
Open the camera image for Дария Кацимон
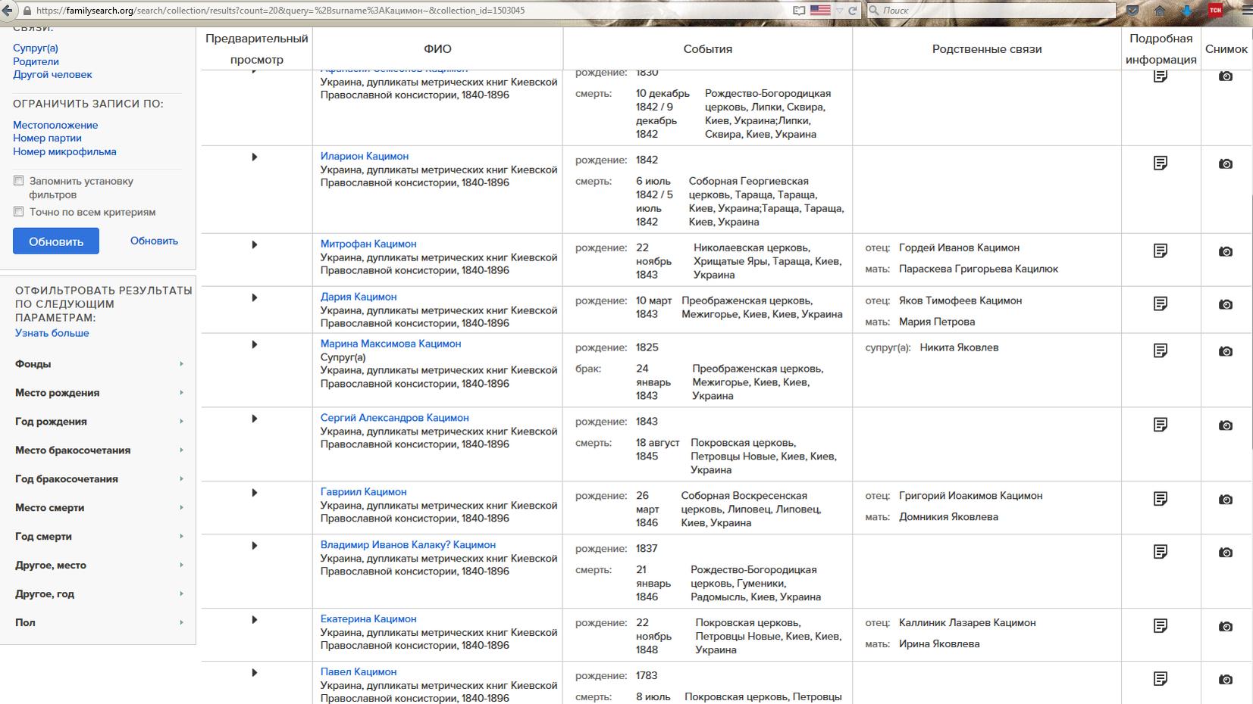pyautogui.click(x=1226, y=304)
